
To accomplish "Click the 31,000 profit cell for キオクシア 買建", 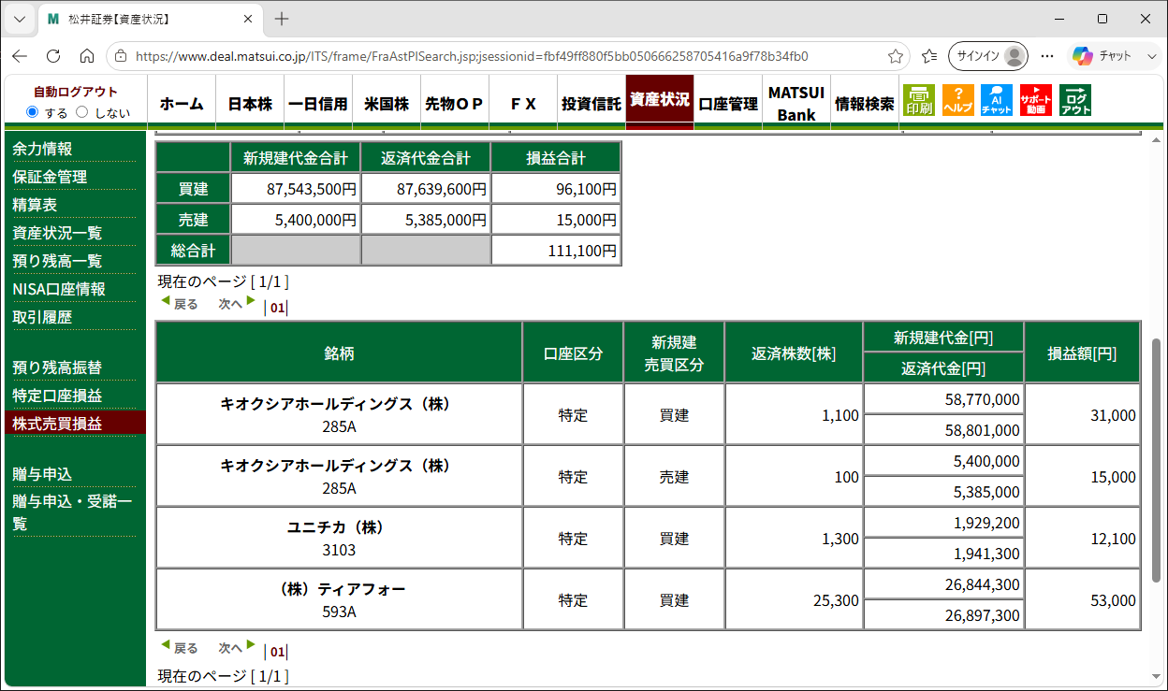I will pos(1082,414).
